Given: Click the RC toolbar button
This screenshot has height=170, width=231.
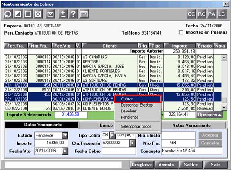Looking at the screenshot, I should click(x=201, y=14).
